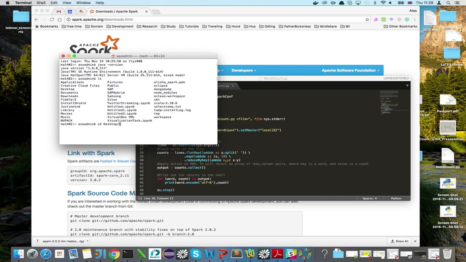Open Terminal from the Dock

[x=127, y=254]
